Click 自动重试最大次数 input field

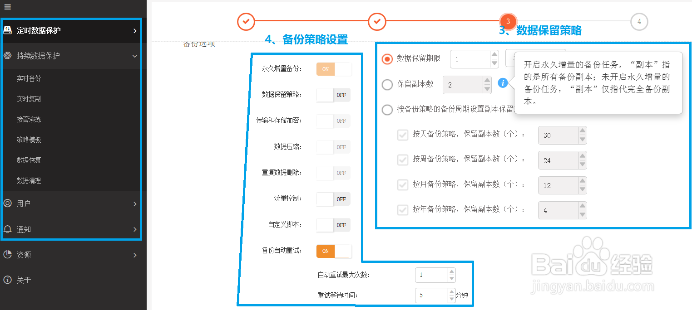431,275
